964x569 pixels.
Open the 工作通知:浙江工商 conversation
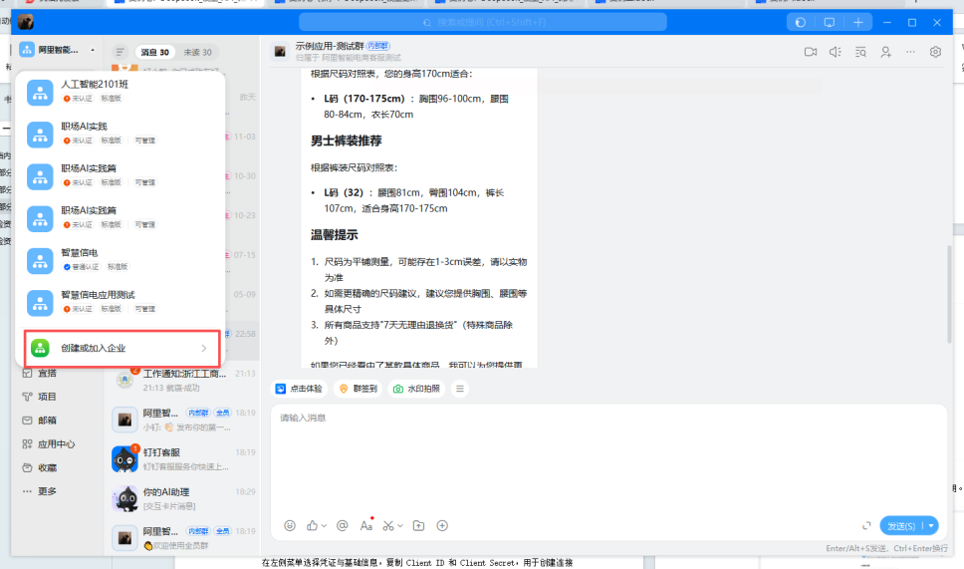(x=182, y=380)
